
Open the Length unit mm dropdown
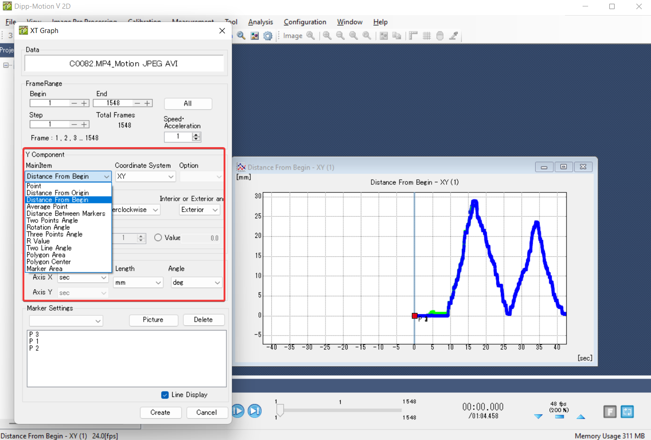click(138, 283)
